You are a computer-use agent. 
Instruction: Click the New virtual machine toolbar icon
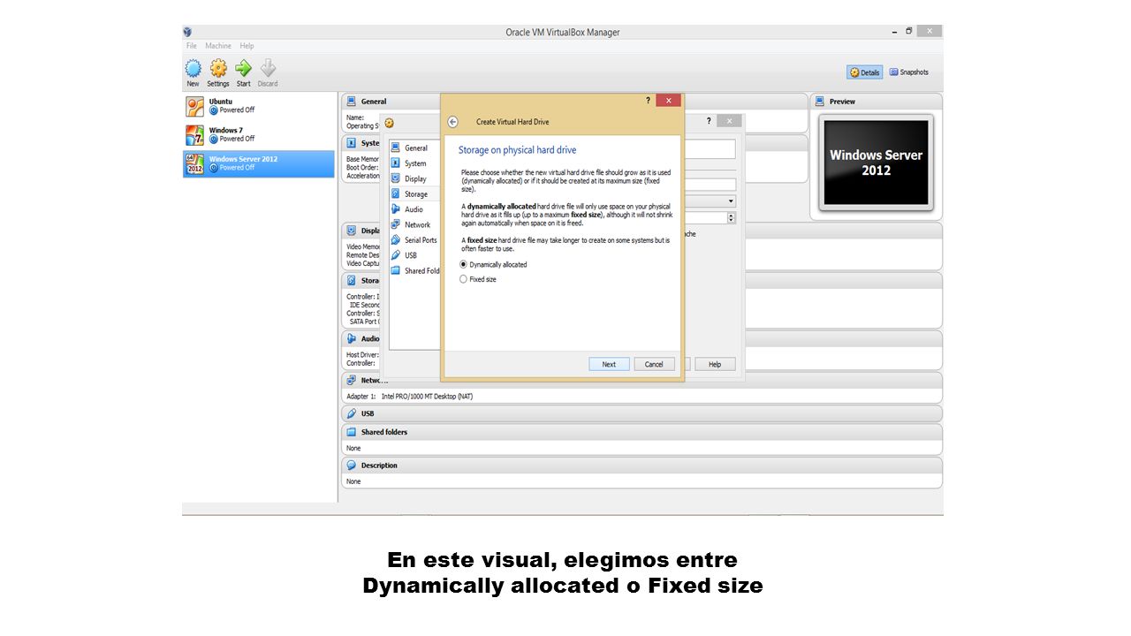click(x=193, y=69)
